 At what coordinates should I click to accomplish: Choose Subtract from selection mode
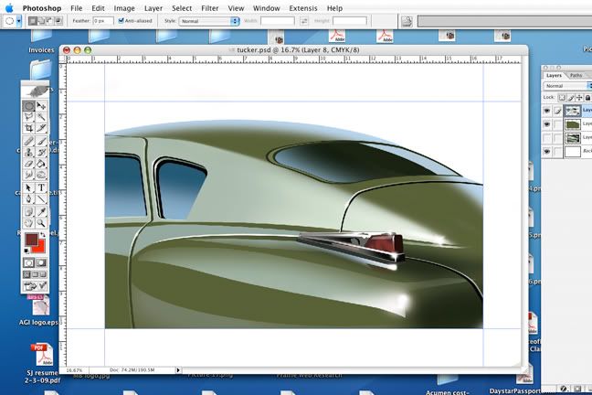[x=49, y=21]
